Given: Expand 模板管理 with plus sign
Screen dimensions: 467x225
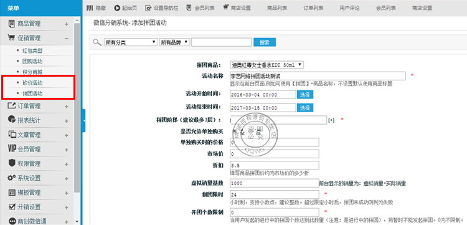Looking at the screenshot, I should point(67,193).
